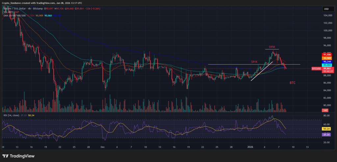Click the yellow 50.24 RSI value tag

click(327, 129)
